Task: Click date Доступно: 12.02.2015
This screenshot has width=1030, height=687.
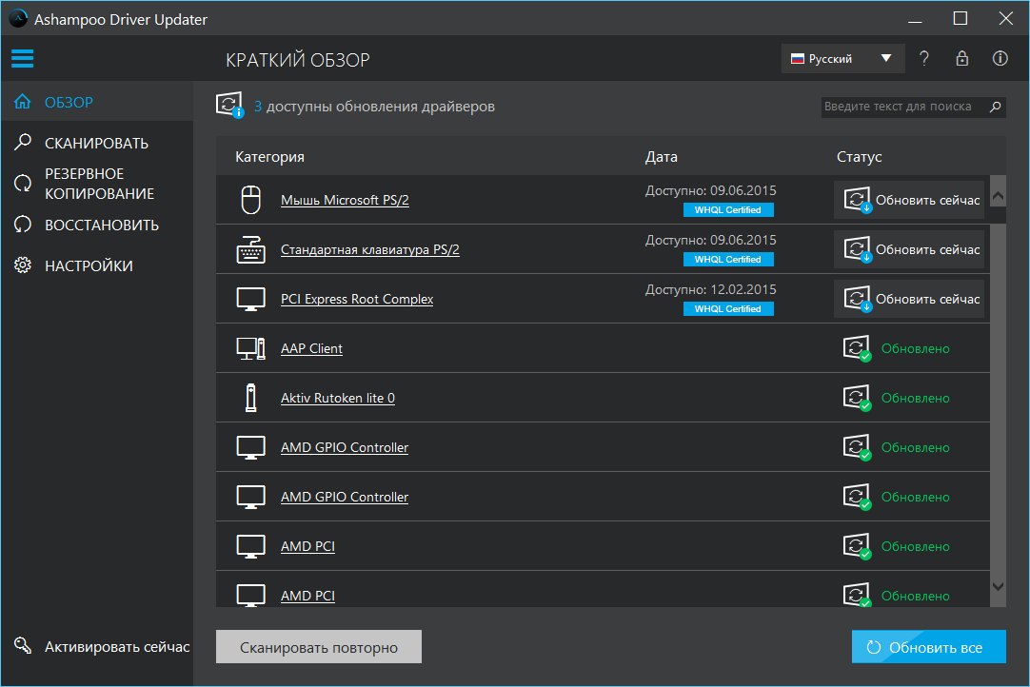Action: pos(710,289)
